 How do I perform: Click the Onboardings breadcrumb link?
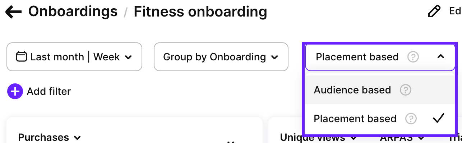tap(73, 11)
